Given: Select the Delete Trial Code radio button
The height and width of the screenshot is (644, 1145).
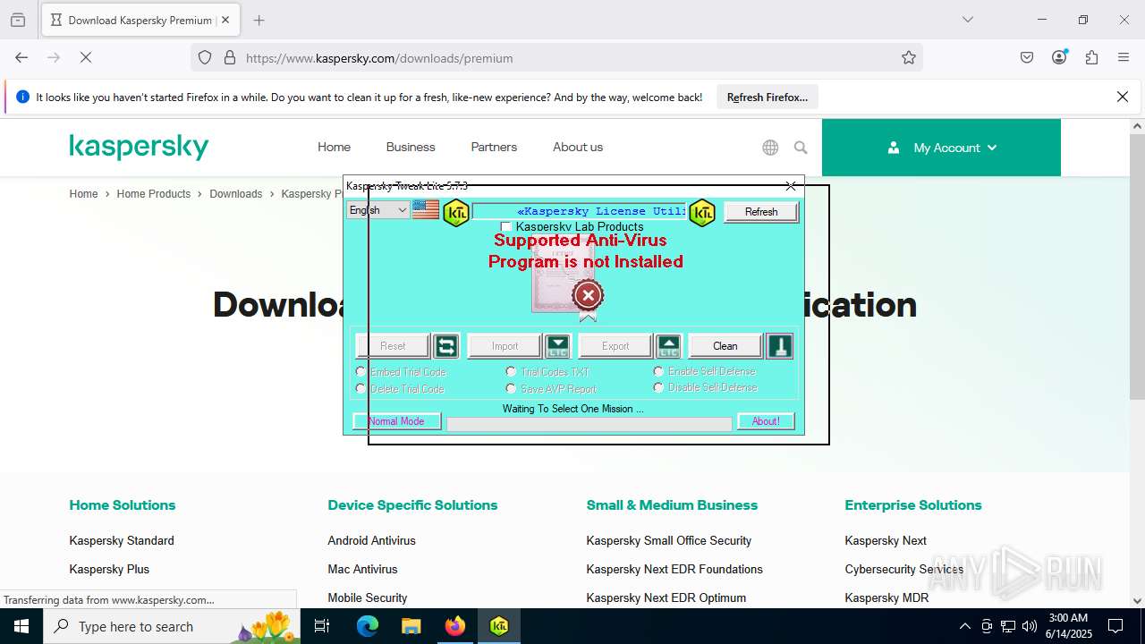Looking at the screenshot, I should [x=360, y=388].
